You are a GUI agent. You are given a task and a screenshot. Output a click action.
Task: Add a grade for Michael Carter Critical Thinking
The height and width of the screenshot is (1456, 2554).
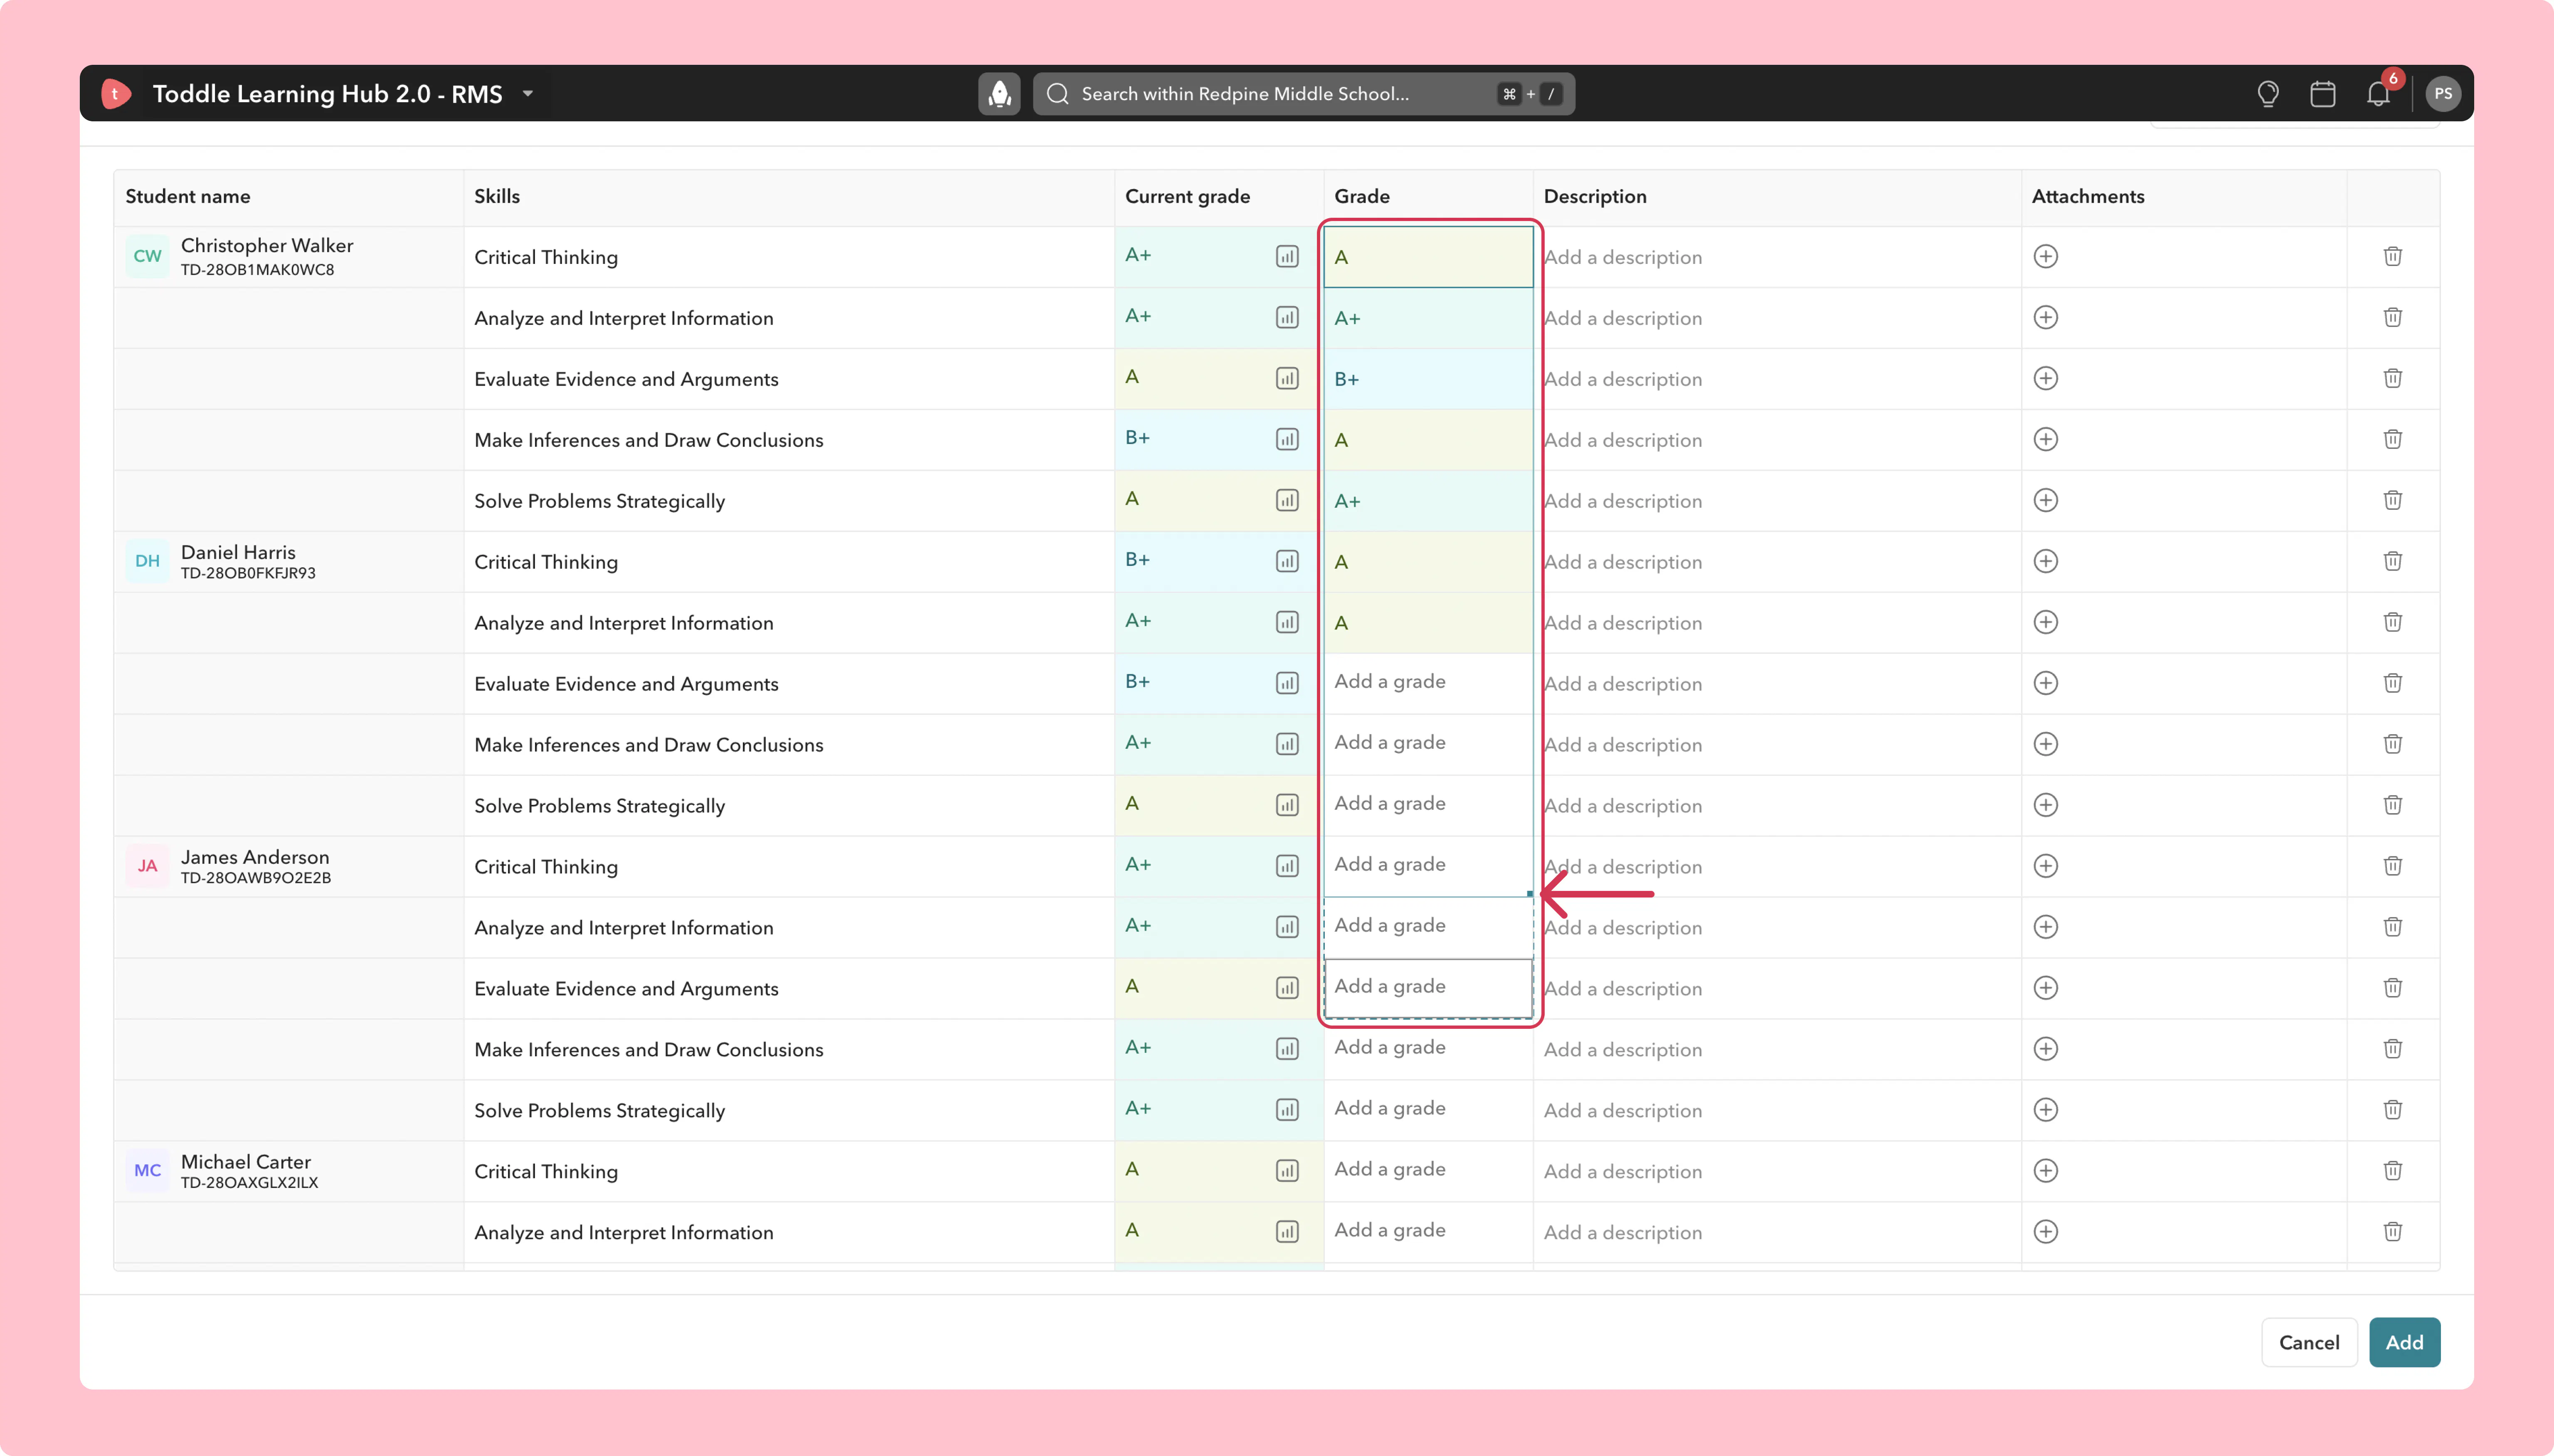(x=1429, y=1171)
